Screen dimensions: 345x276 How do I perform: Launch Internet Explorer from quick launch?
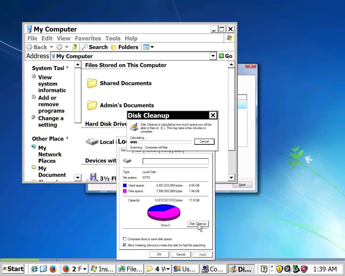pos(34,269)
